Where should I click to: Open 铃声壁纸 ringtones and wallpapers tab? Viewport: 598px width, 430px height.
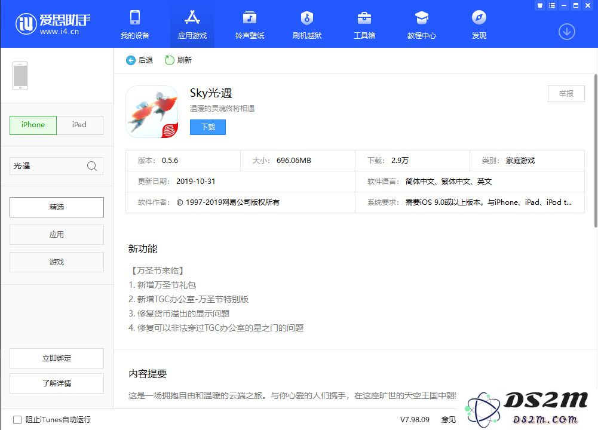[250, 24]
